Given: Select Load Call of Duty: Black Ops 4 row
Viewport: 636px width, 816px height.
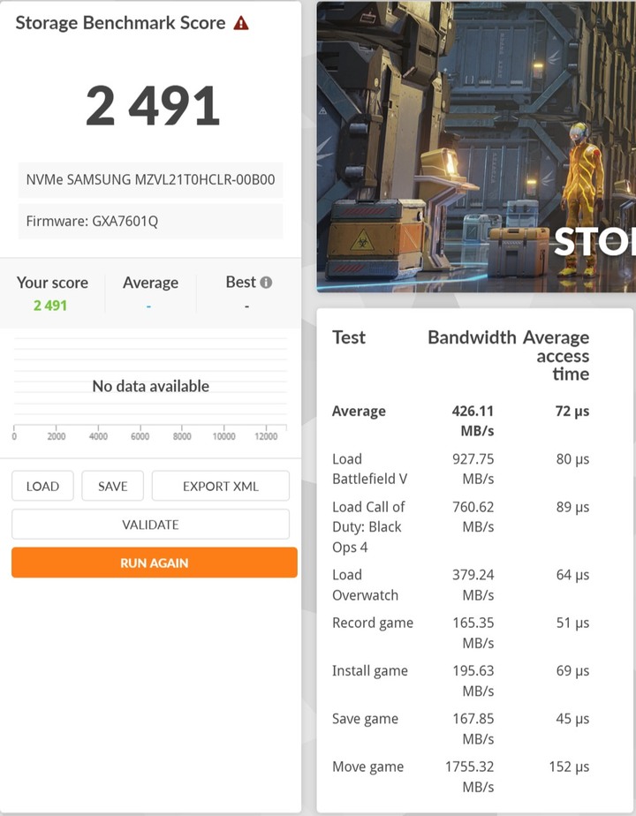Looking at the screenshot, I should coord(368,526).
